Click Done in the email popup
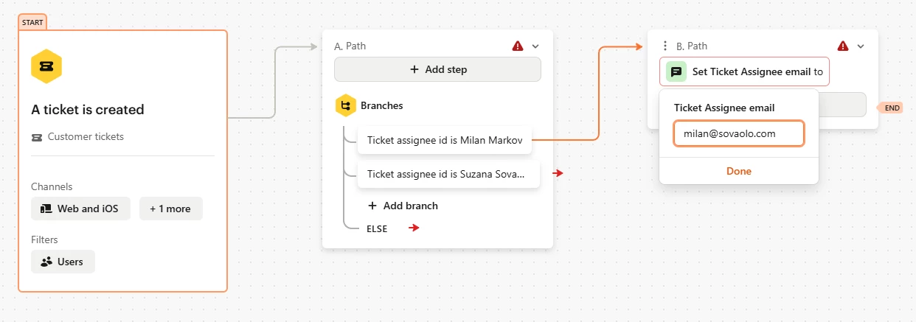Screen dimensions: 916x322 739,171
